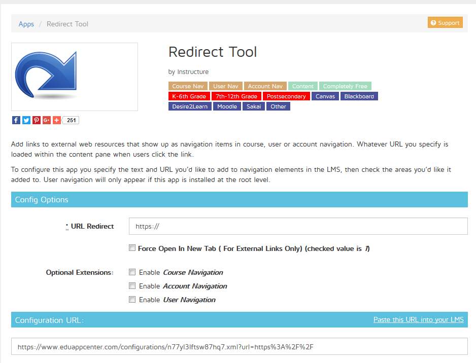Select the 7th-12th Grade tag
476x363 pixels.
(x=236, y=96)
